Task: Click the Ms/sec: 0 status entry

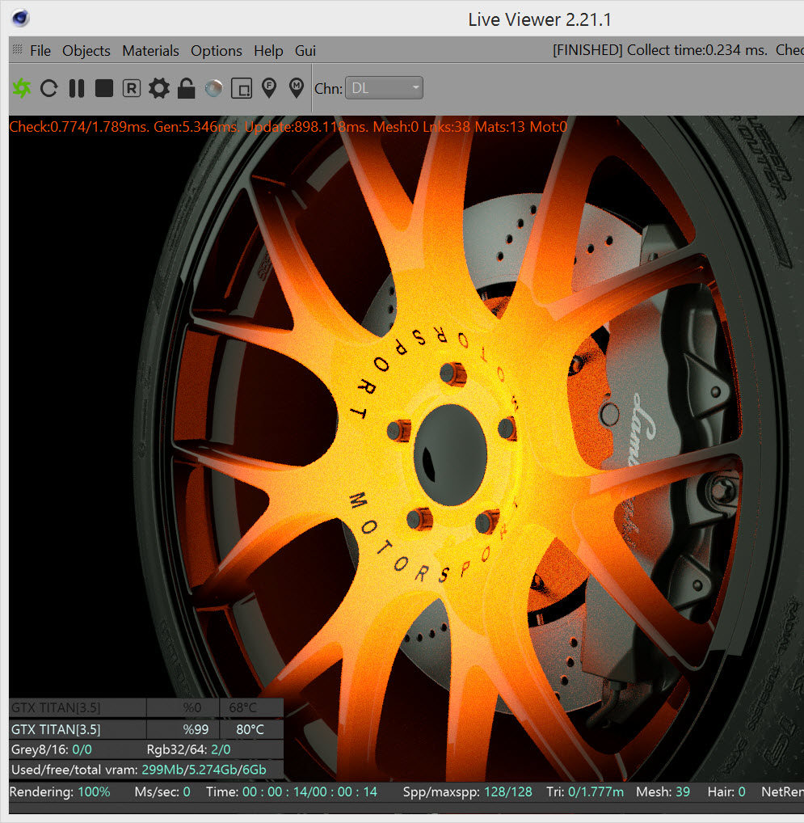Action: pyautogui.click(x=162, y=792)
